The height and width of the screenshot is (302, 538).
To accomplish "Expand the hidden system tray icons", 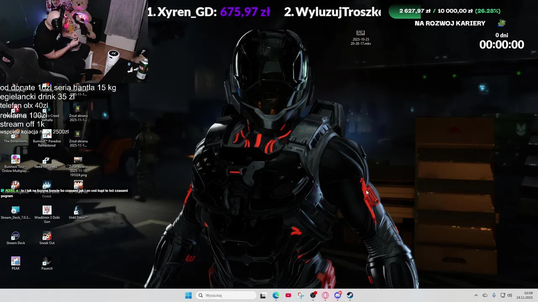I will [476, 295].
